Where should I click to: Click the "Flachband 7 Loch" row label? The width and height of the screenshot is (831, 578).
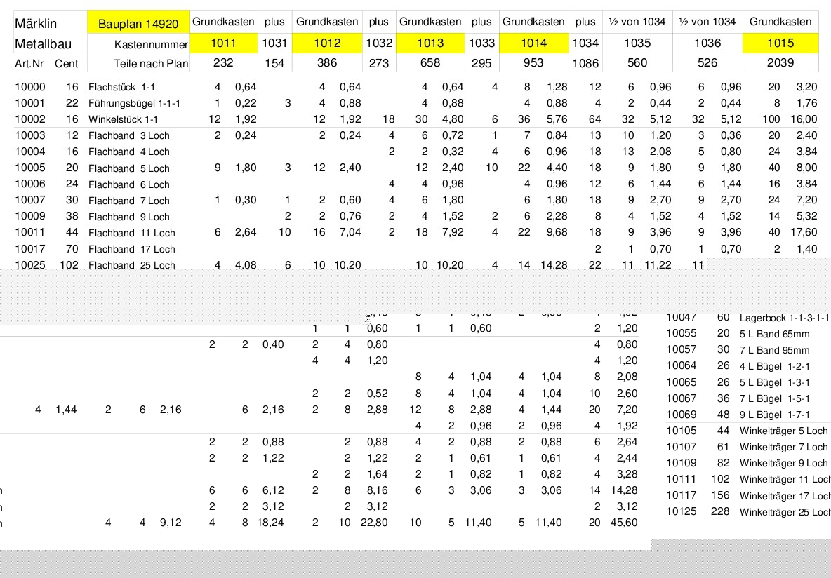(128, 200)
